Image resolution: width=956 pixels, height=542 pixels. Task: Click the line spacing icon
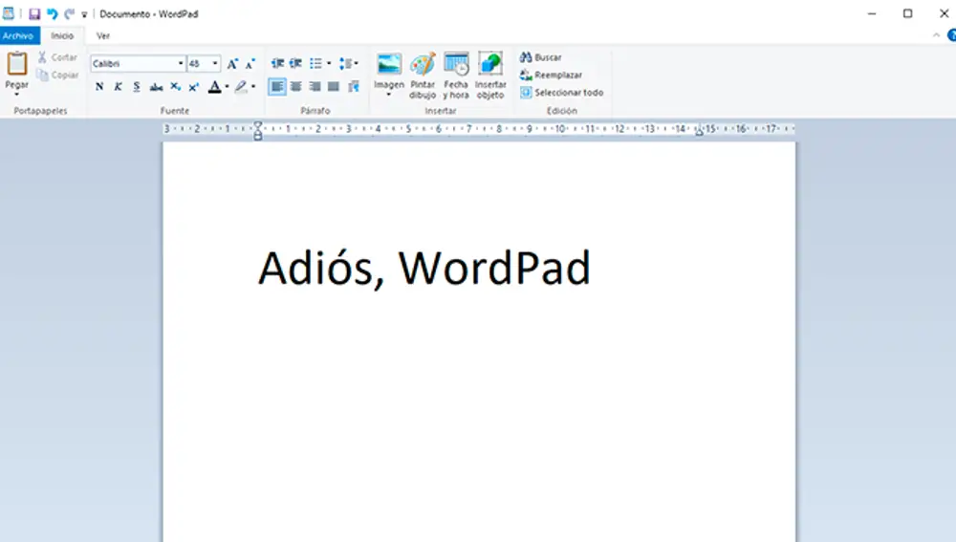[345, 63]
